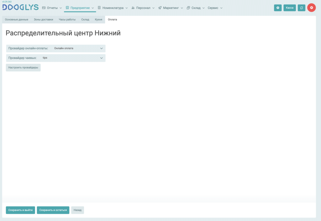Open the help question mark button
This screenshot has height=221, width=321.
point(278,8)
